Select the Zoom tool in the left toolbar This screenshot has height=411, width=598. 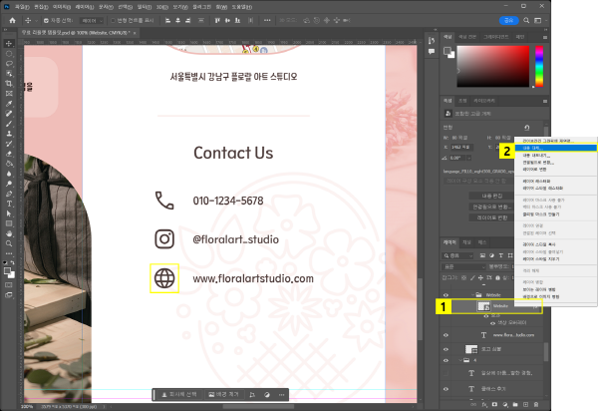pos(9,243)
